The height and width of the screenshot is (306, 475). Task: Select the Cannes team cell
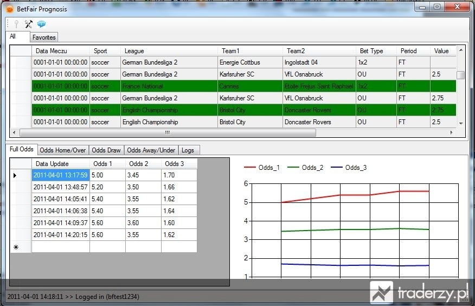click(250, 86)
